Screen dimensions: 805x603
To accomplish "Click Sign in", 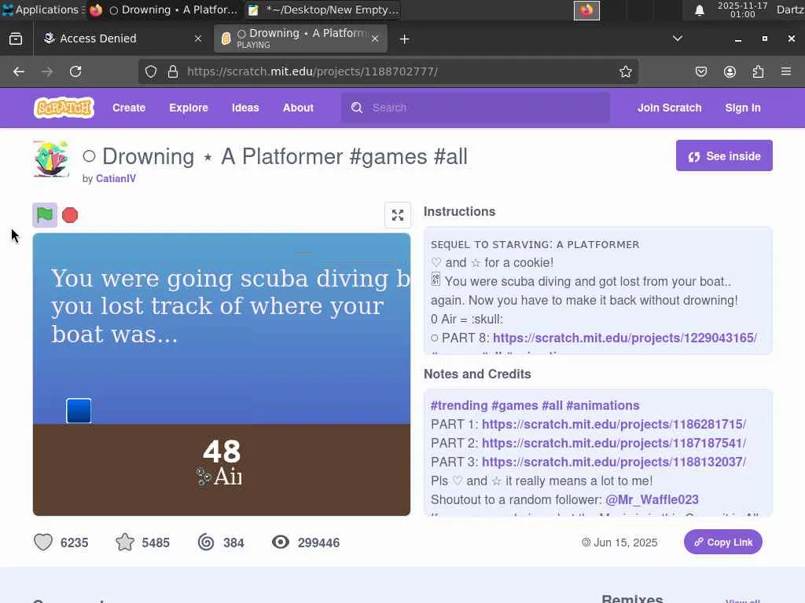I will point(743,108).
